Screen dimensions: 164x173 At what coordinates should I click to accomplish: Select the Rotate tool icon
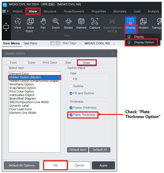coord(68,21)
